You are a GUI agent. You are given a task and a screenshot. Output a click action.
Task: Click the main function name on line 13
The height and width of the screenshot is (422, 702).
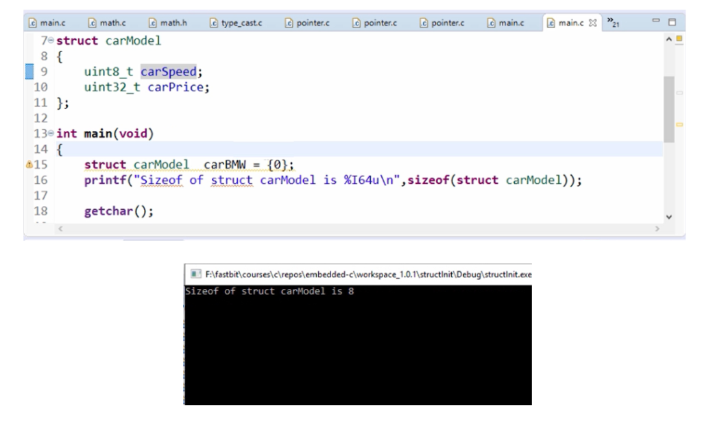(98, 134)
